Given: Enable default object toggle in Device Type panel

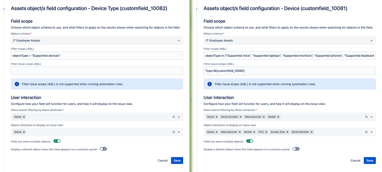Looking at the screenshot, I should (x=103, y=149).
